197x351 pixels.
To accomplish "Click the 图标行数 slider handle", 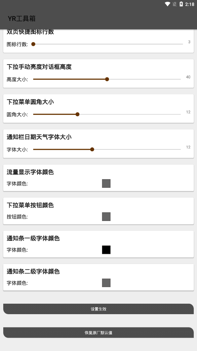I will pyautogui.click(x=33, y=44).
